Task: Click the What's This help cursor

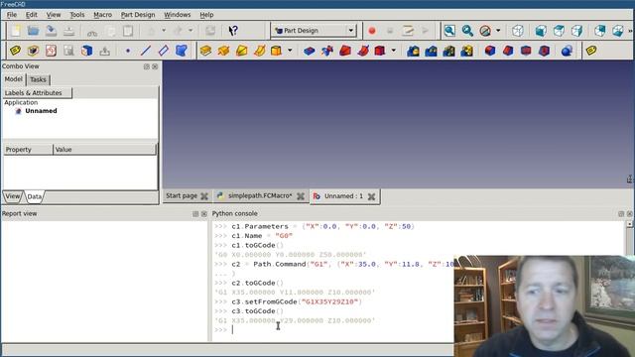Action: coord(233,31)
